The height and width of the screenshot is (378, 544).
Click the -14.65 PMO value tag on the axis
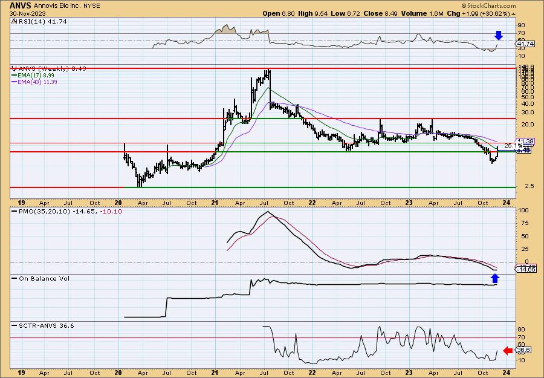pos(526,269)
